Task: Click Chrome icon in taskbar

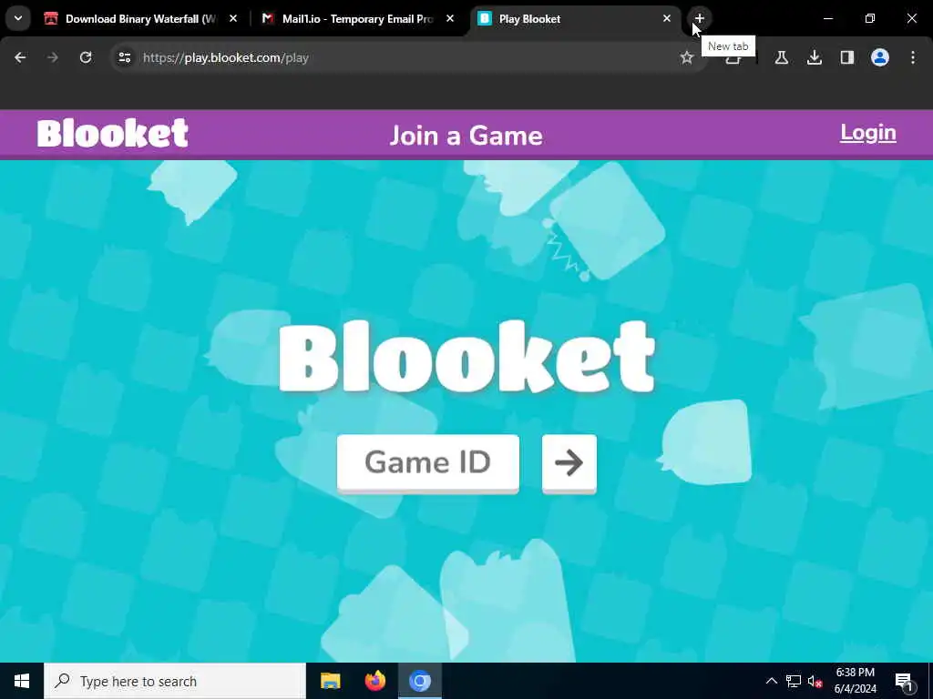Action: [x=419, y=681]
